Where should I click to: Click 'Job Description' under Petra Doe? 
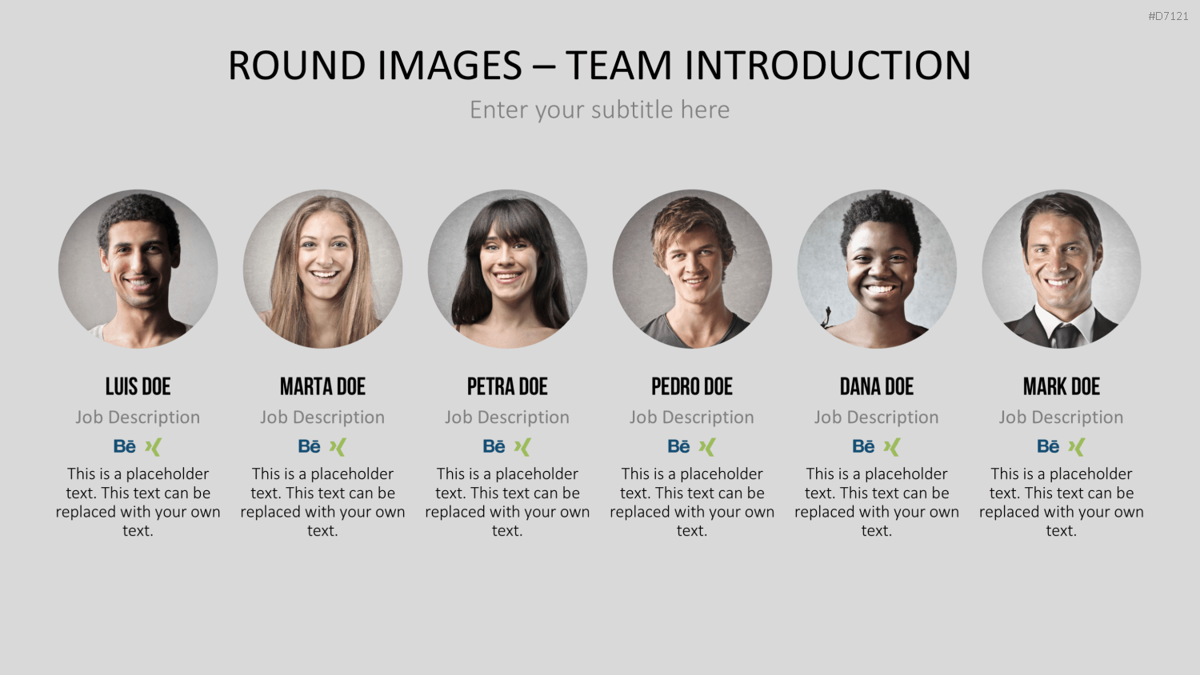[508, 417]
